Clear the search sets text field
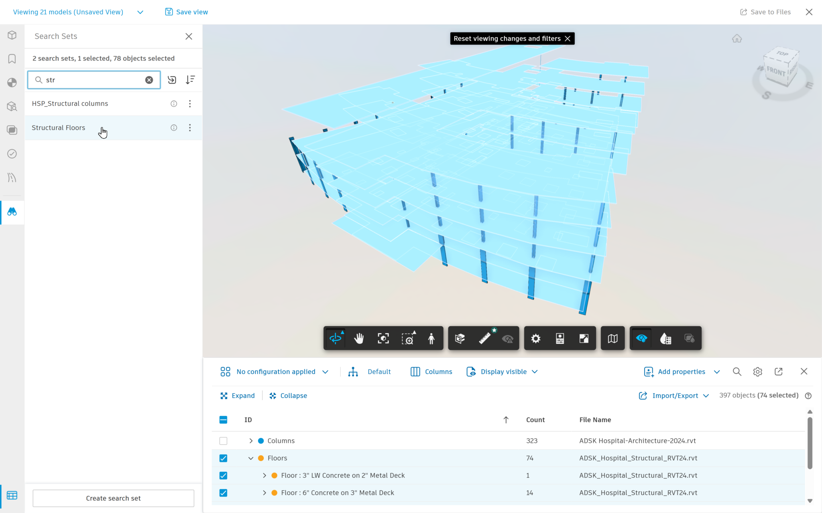The height and width of the screenshot is (513, 822). (x=149, y=80)
